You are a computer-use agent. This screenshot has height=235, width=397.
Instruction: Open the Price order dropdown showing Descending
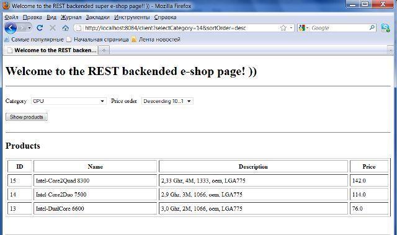167,101
